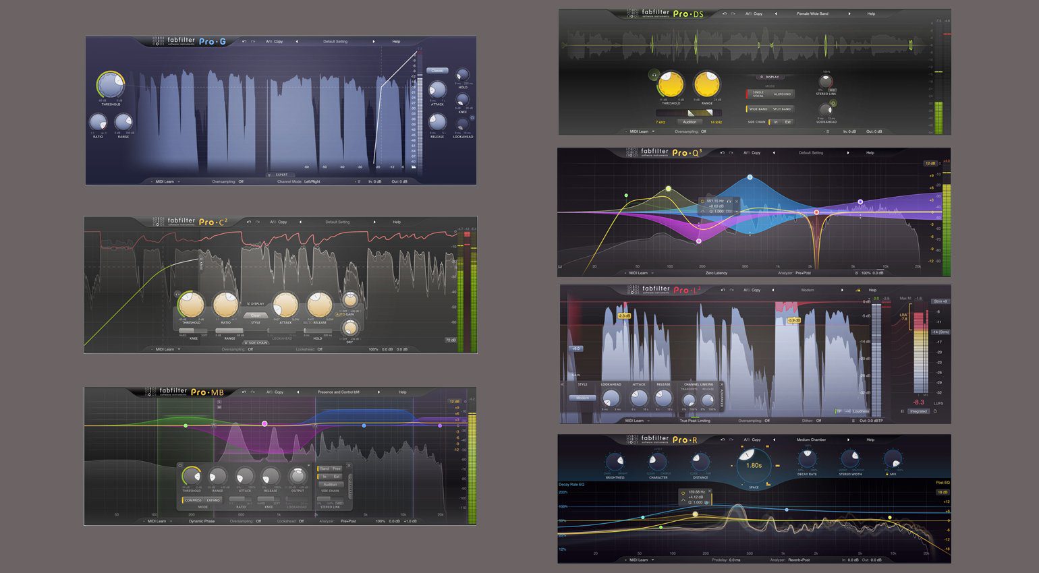This screenshot has width=1039, height=573.
Task: Click the lock icon in the Pro-L2 title bar
Action: 858,290
